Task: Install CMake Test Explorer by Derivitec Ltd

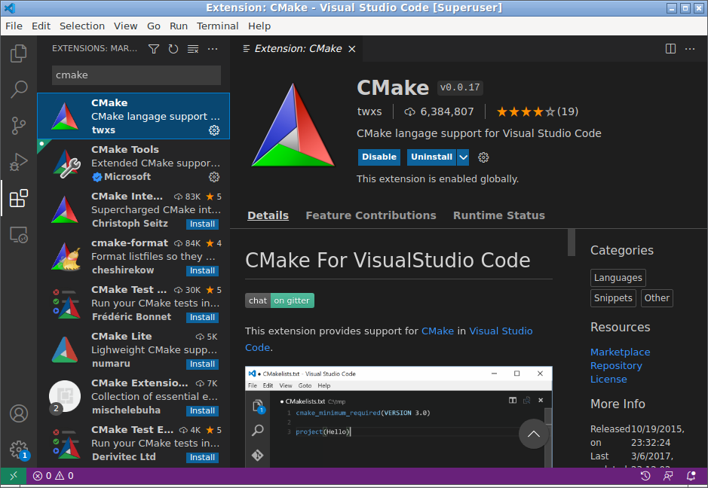Action: (x=202, y=457)
